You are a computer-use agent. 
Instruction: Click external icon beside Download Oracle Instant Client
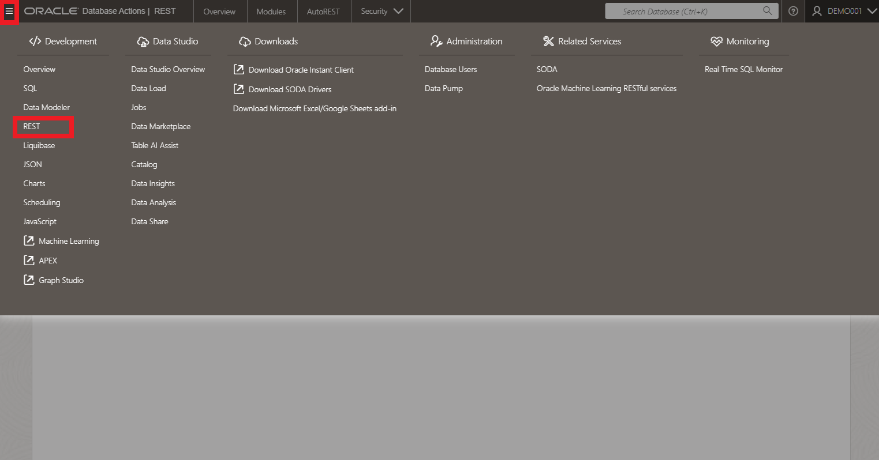tap(238, 69)
